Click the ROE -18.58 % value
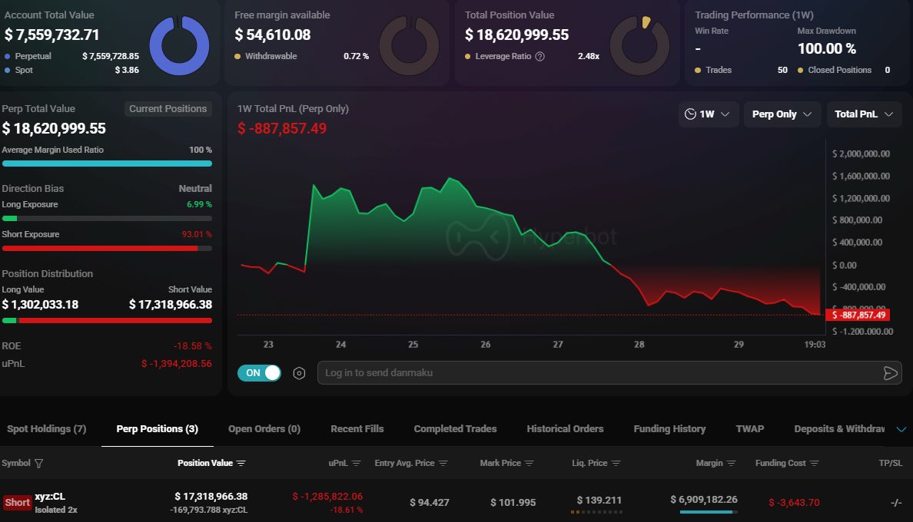The image size is (913, 522). (193, 346)
